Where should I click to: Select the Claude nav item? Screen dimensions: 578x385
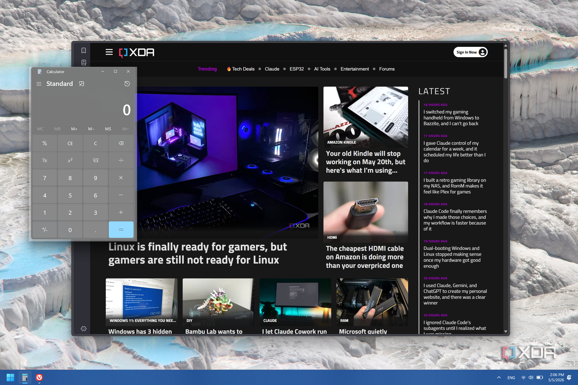tap(272, 69)
